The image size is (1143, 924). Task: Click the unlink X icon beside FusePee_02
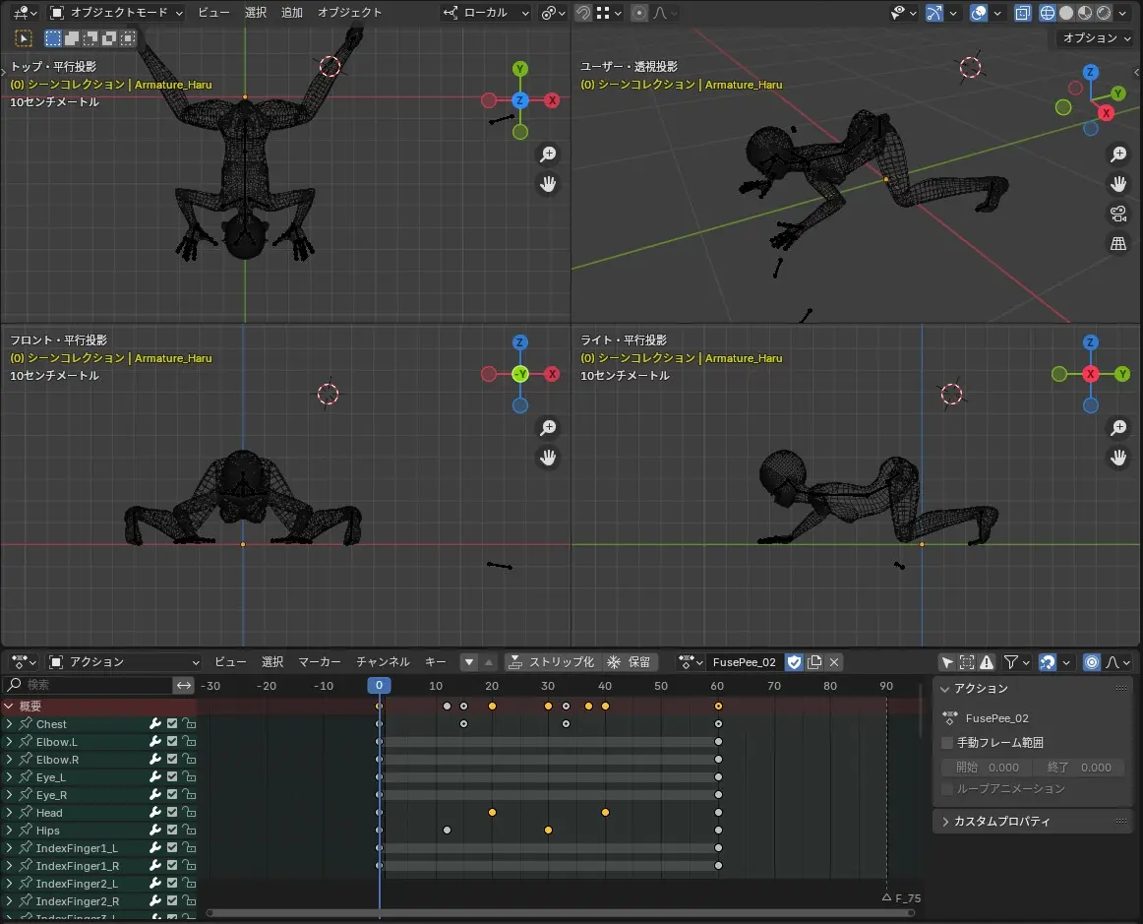click(x=834, y=662)
